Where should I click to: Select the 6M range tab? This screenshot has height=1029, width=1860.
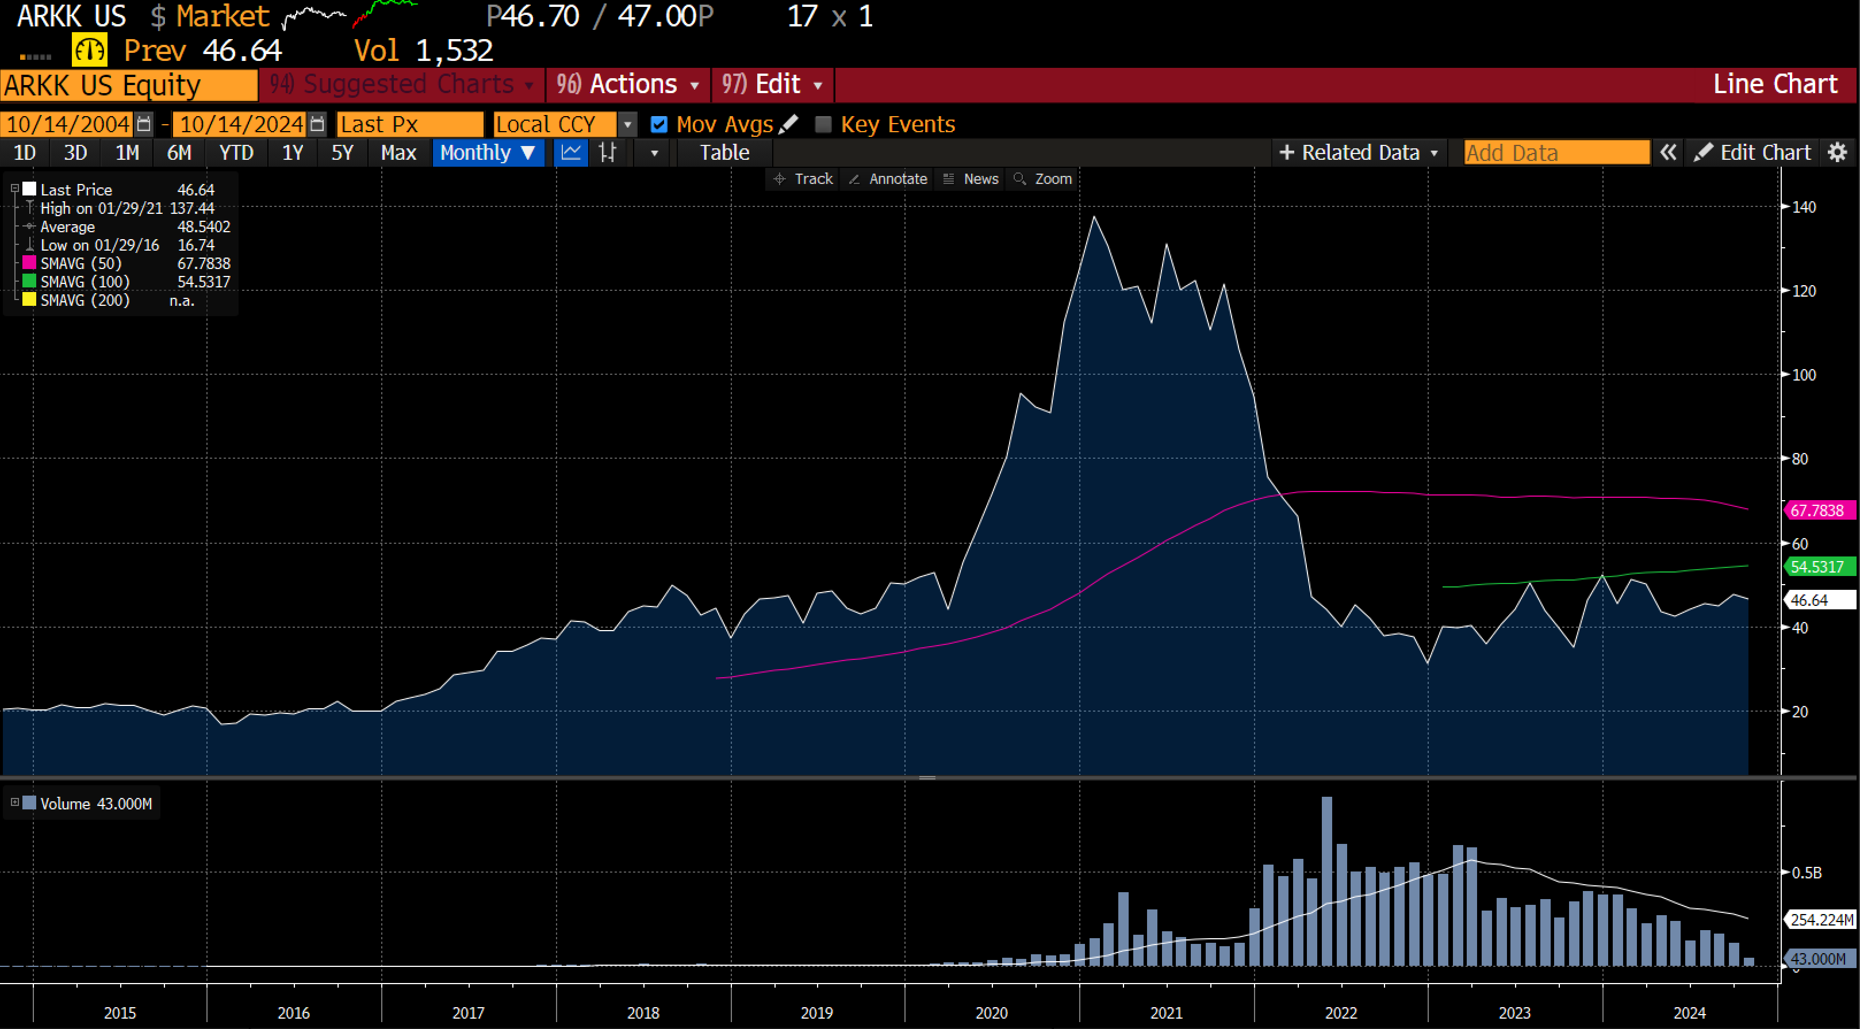click(179, 152)
